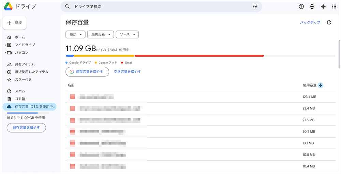This screenshot has height=174, width=341.
Task: Open the 種類 filter dropdown
Action: [x=75, y=34]
